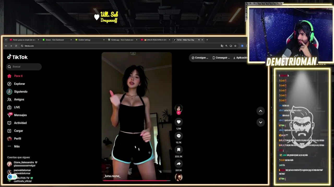Open the spinning sound disc thumbnail
The height and width of the screenshot is (187, 334).
178,177
